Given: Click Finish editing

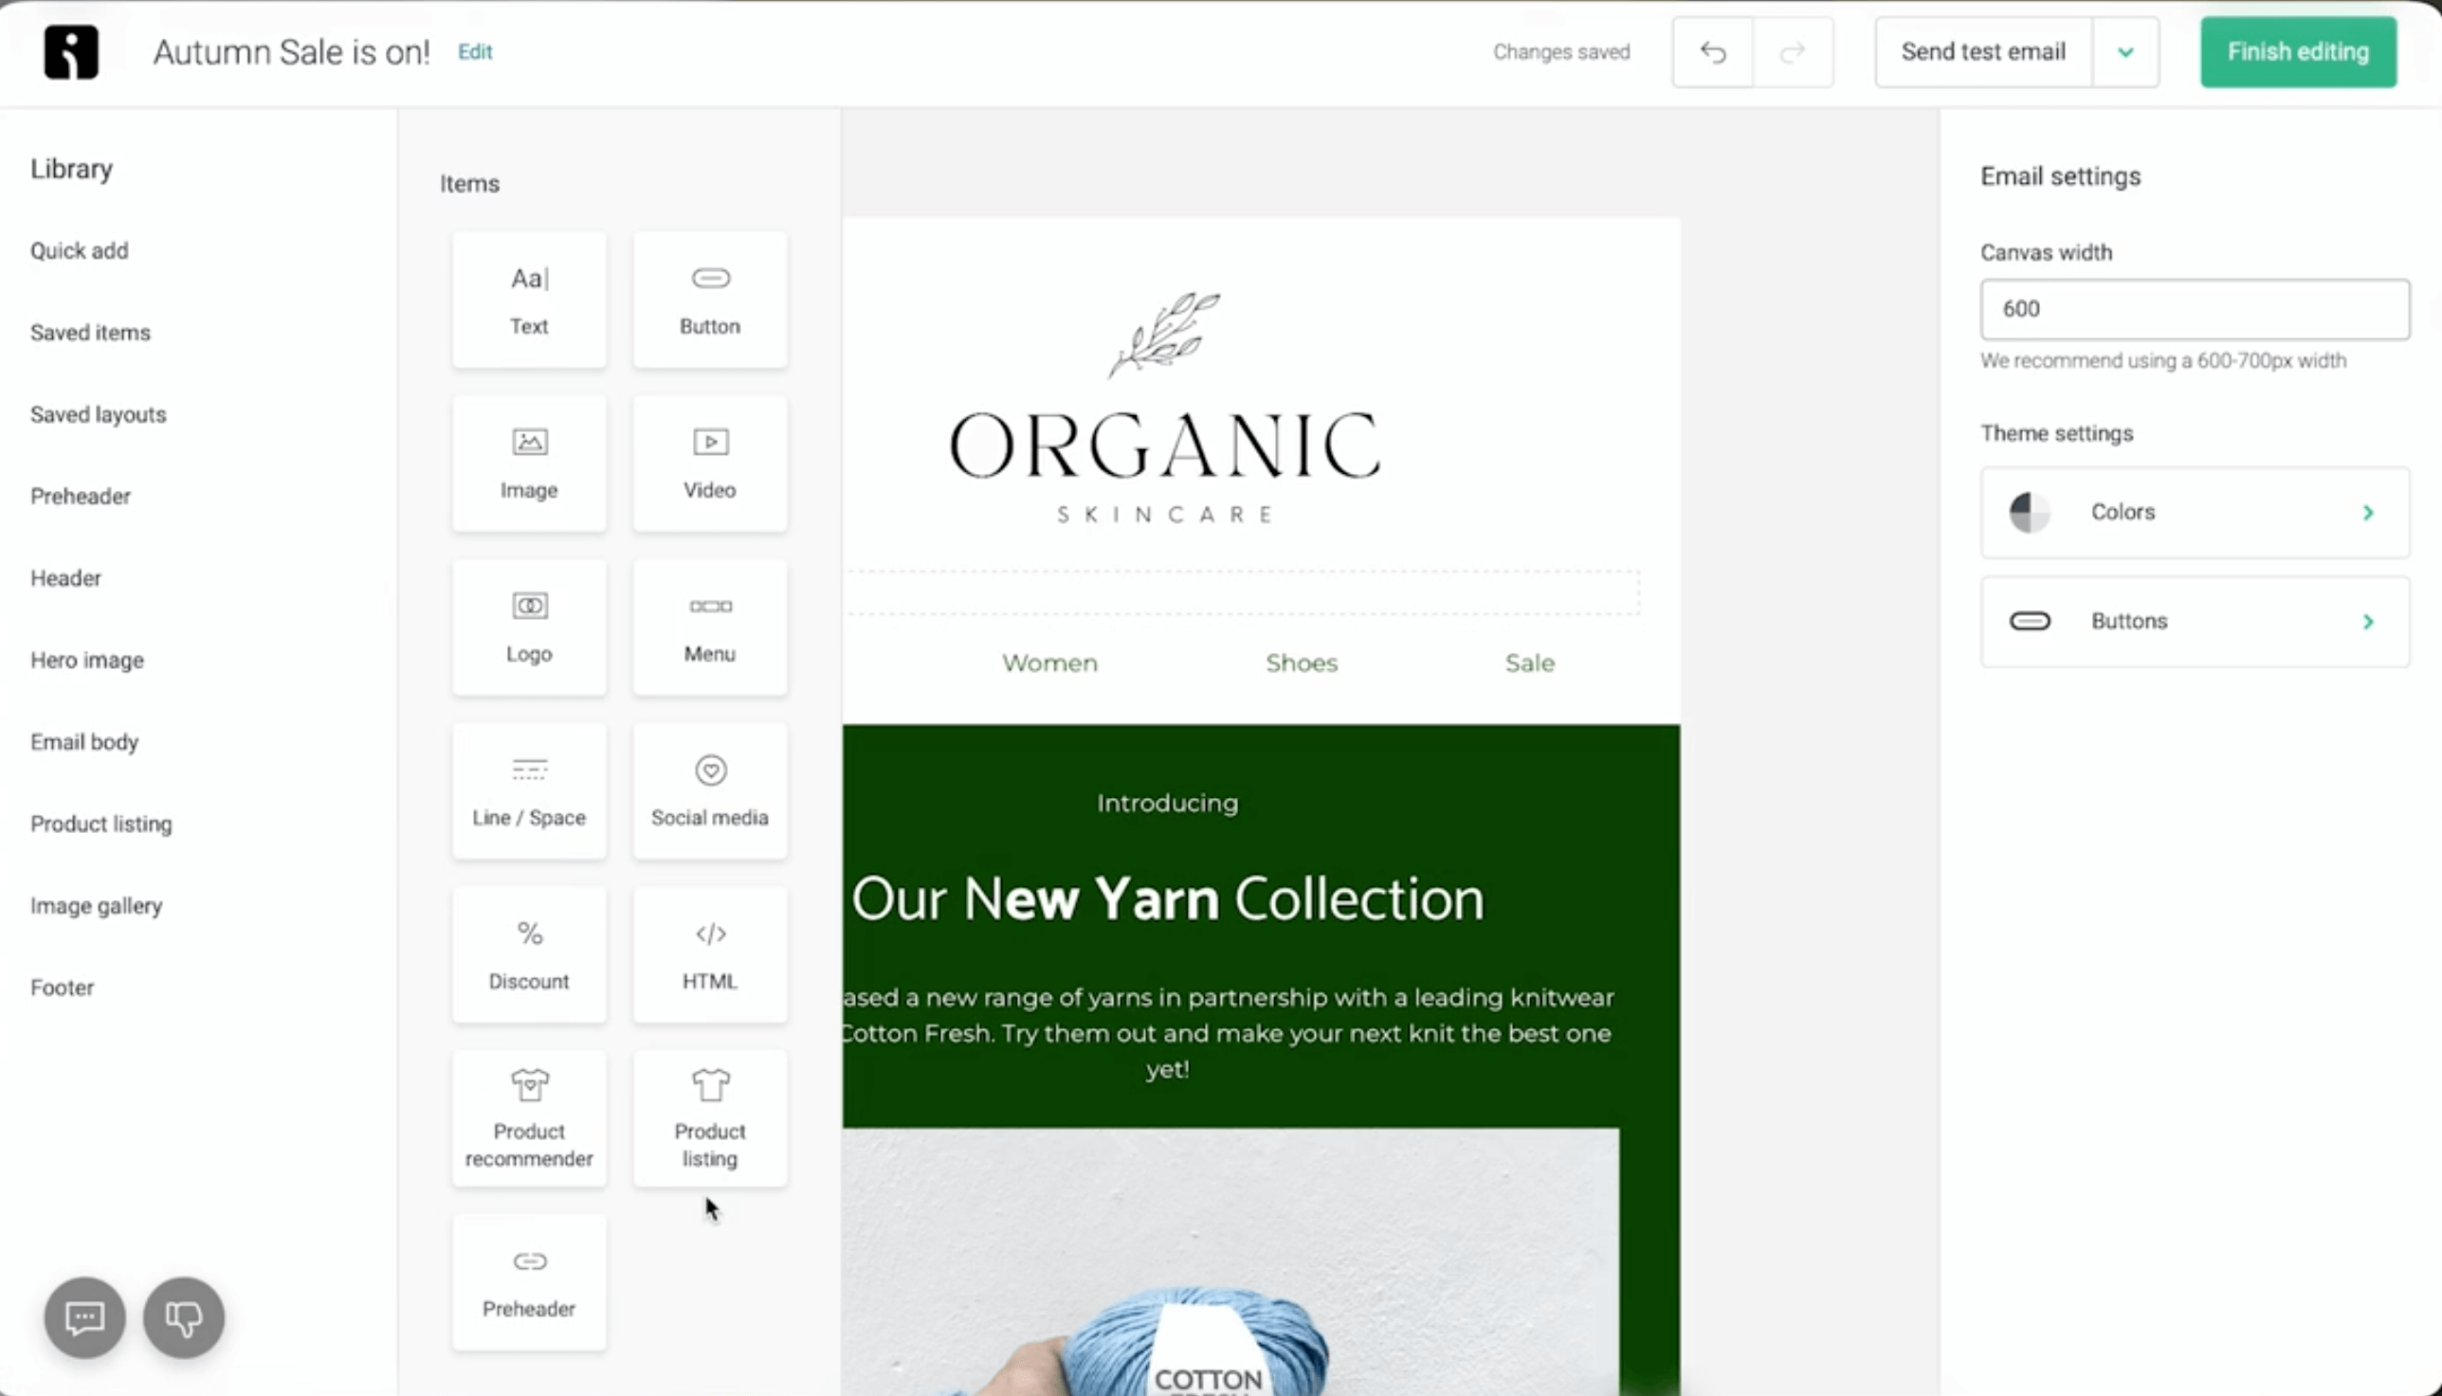Looking at the screenshot, I should 2298,52.
